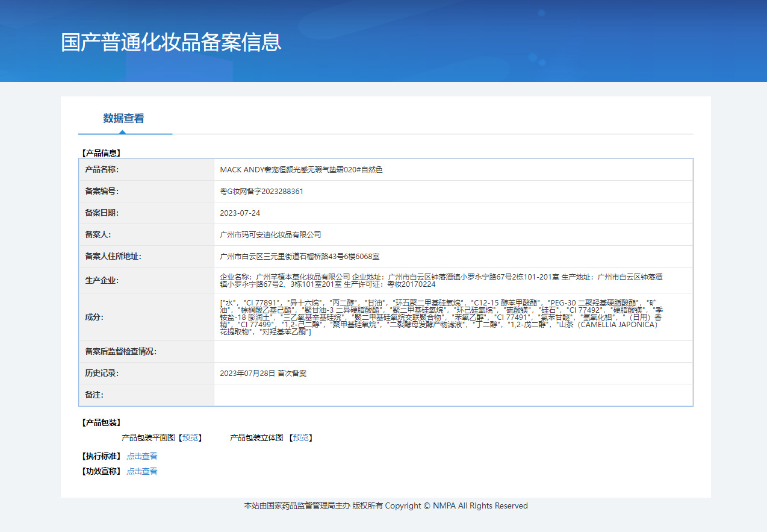Screen dimensions: 767x532
Task: Click history entry 2023年07月28日 首次备案
Action: click(263, 374)
